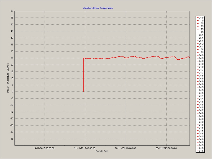The height and width of the screenshot is (159, 212).
Task: Select the 35 tick on temperature axis
Action: click(x=12, y=45)
